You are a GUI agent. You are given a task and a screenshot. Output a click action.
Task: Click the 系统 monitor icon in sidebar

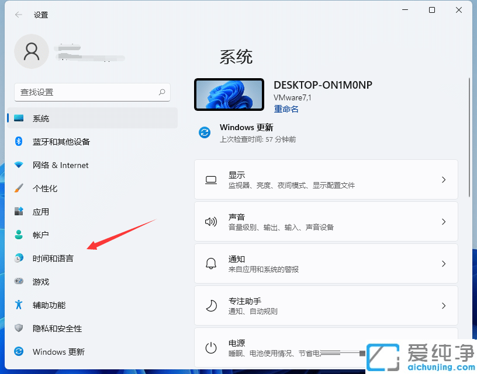click(19, 118)
